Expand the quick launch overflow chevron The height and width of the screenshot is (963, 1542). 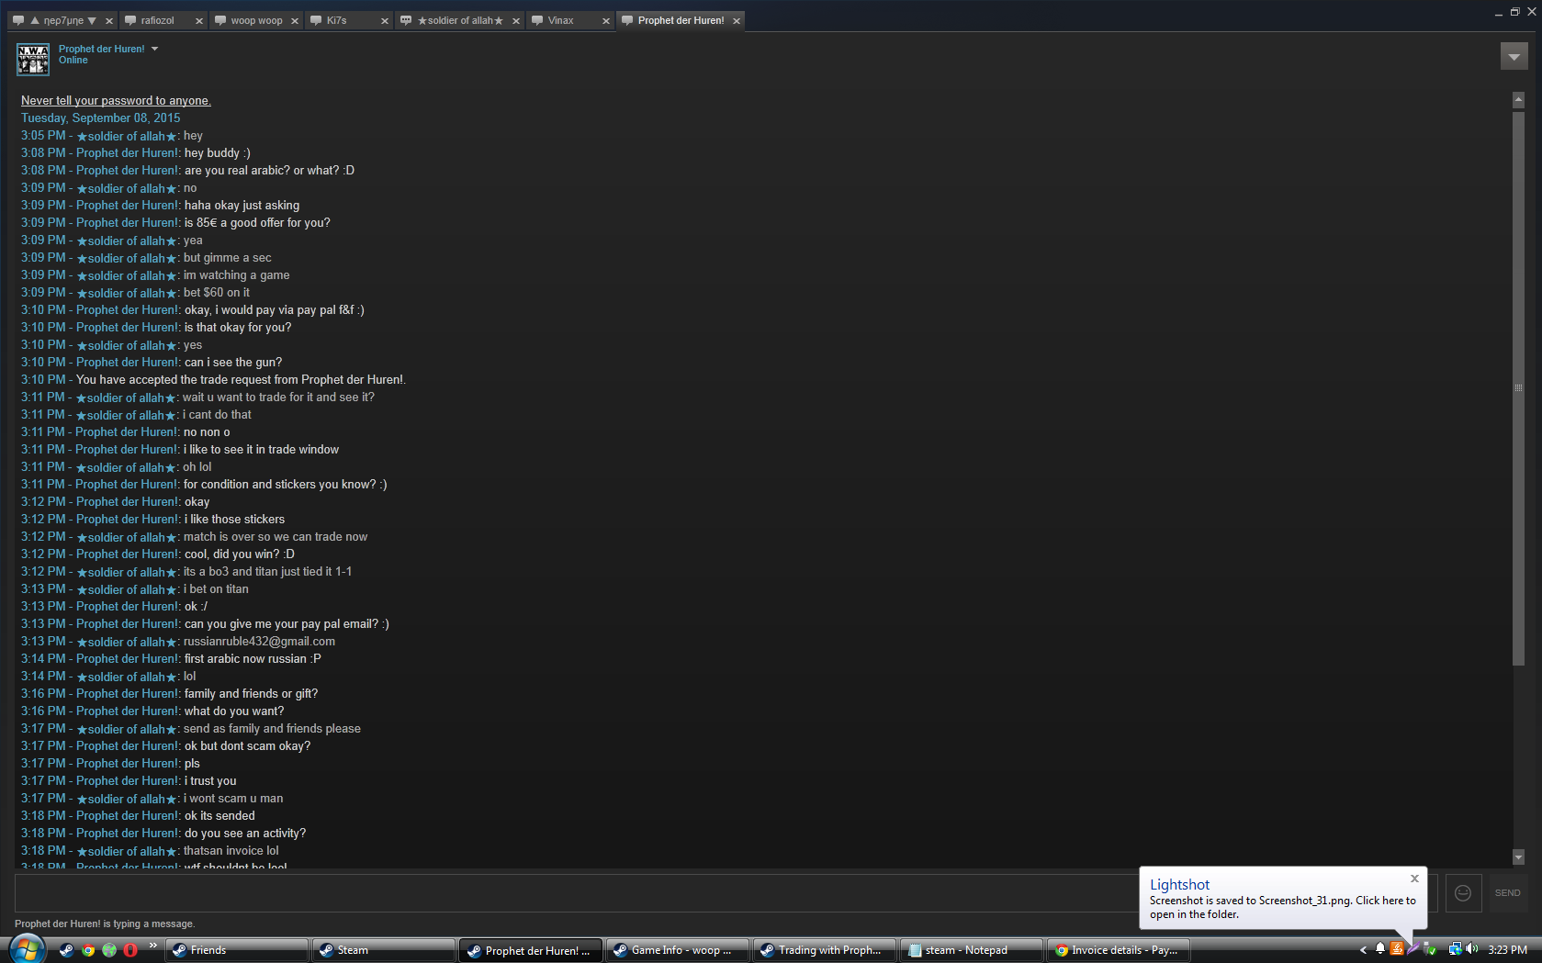pyautogui.click(x=152, y=946)
